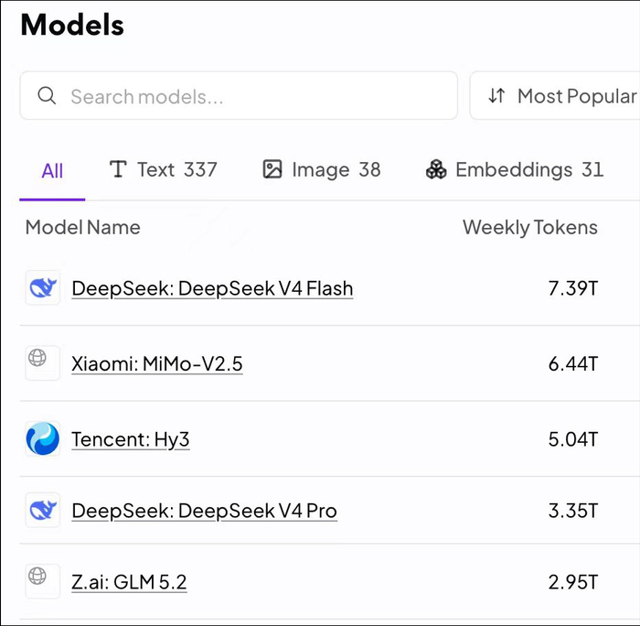Switch to the Image 38 tab
The width and height of the screenshot is (640, 626).
(322, 169)
